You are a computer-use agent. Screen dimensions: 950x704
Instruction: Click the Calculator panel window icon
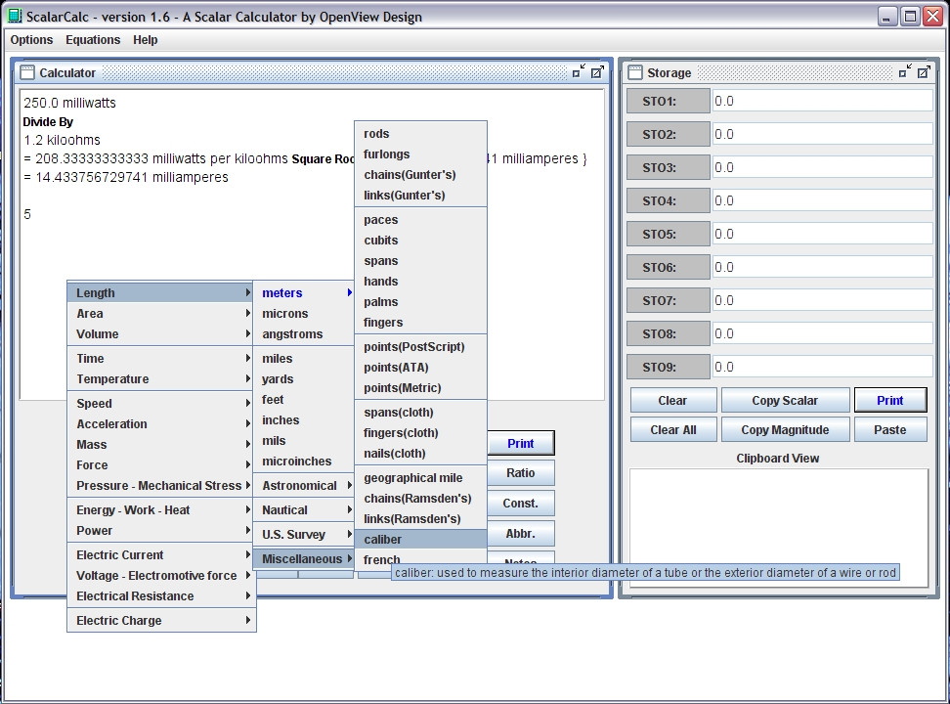pyautogui.click(x=27, y=72)
